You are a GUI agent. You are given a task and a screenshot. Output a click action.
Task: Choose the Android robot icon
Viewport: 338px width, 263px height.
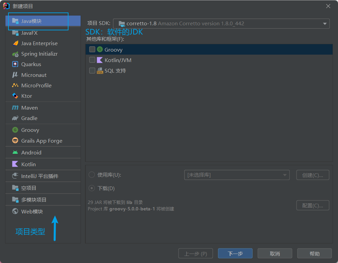point(15,152)
